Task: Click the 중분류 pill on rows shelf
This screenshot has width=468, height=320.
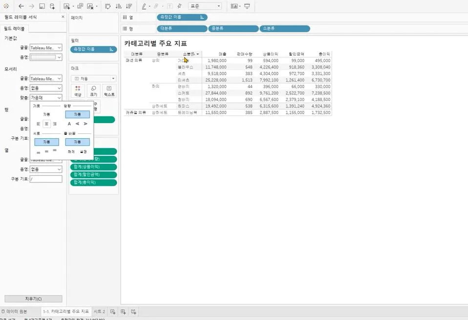Action: coord(234,29)
